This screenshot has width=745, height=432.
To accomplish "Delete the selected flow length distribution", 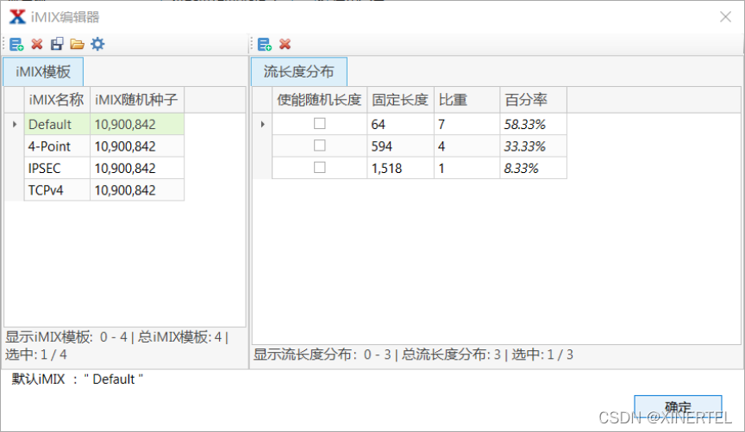I will [285, 44].
